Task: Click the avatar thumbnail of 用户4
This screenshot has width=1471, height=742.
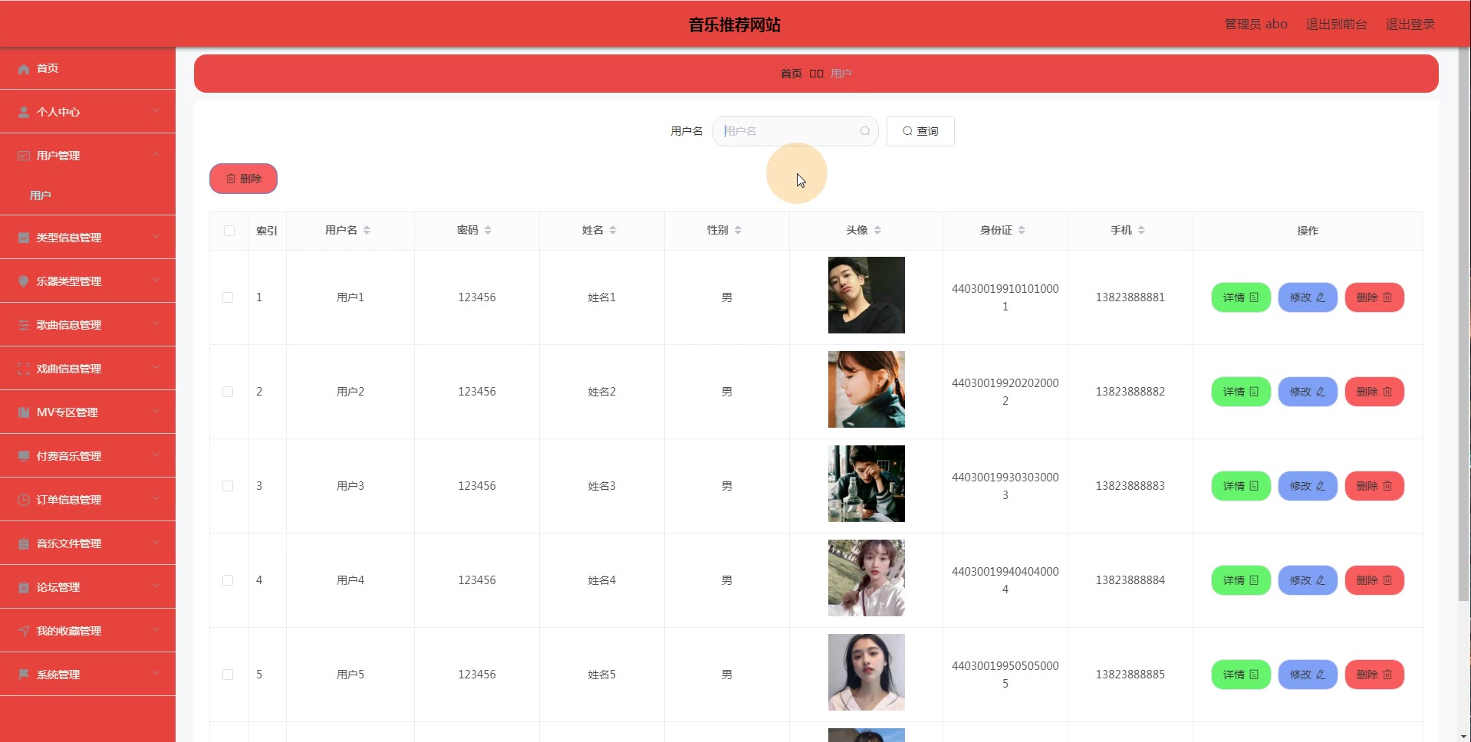Action: pyautogui.click(x=867, y=578)
